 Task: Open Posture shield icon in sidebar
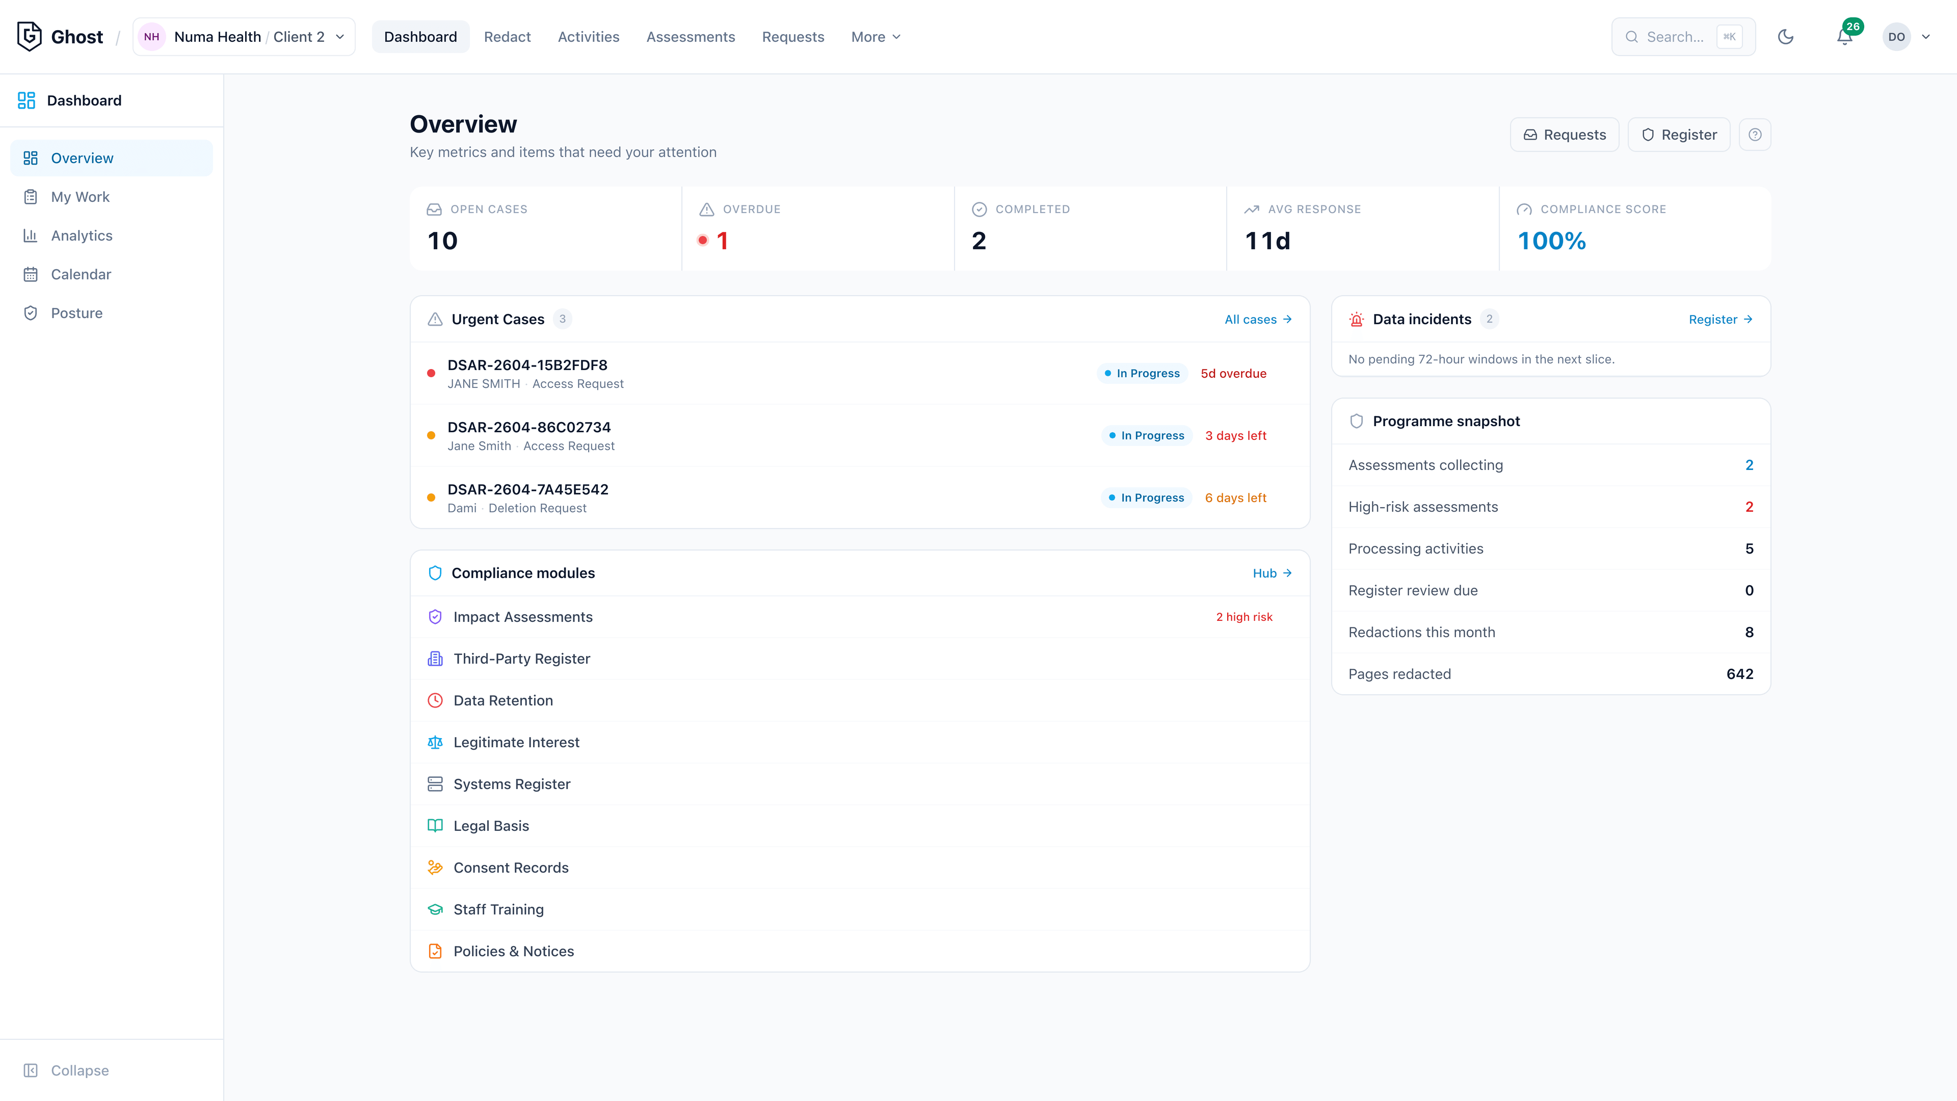31,313
